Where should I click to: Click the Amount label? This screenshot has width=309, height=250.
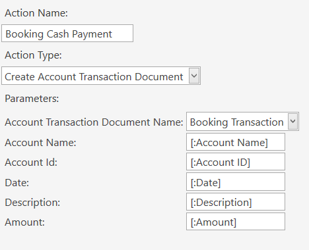24,222
